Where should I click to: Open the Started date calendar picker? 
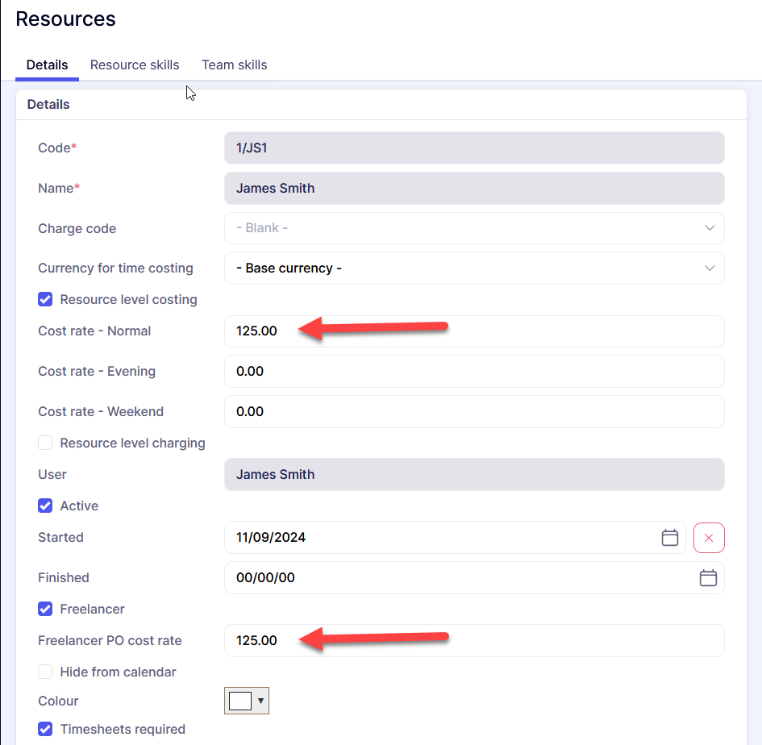(x=669, y=538)
